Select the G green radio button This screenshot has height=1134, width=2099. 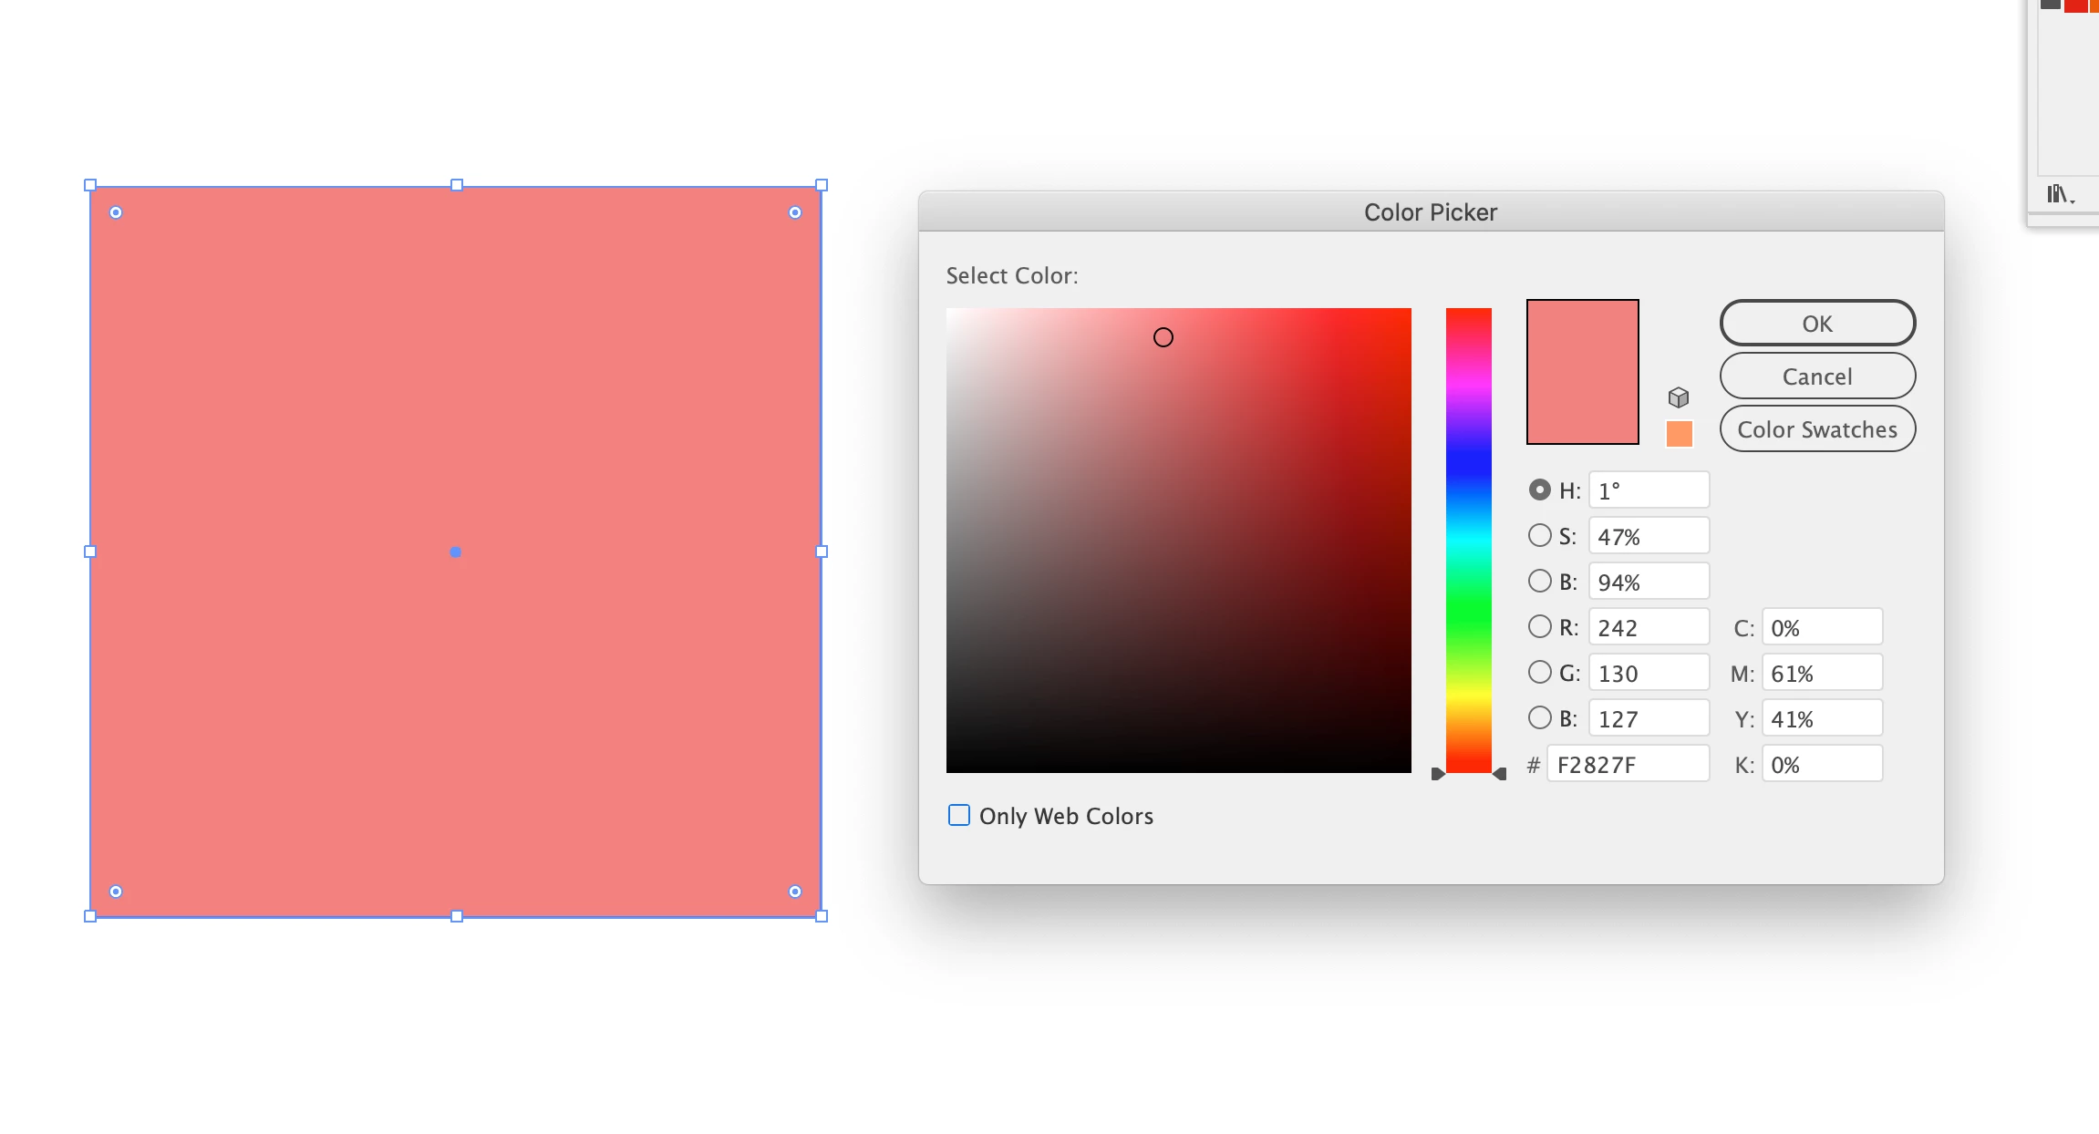click(1539, 672)
